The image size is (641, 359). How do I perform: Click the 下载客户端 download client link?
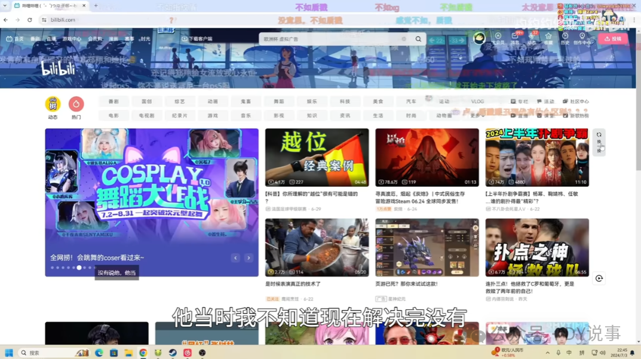(x=197, y=39)
